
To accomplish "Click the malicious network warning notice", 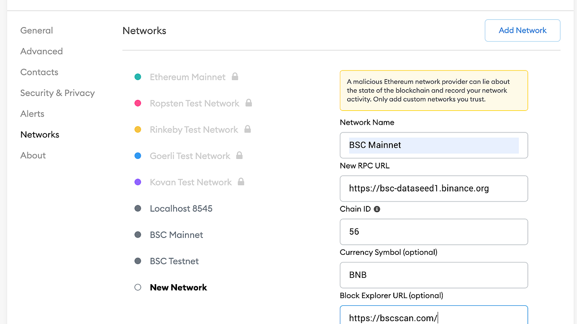I will (x=434, y=91).
